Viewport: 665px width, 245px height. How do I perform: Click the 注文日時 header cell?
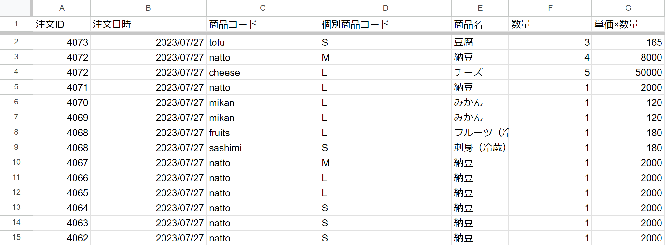click(x=148, y=24)
